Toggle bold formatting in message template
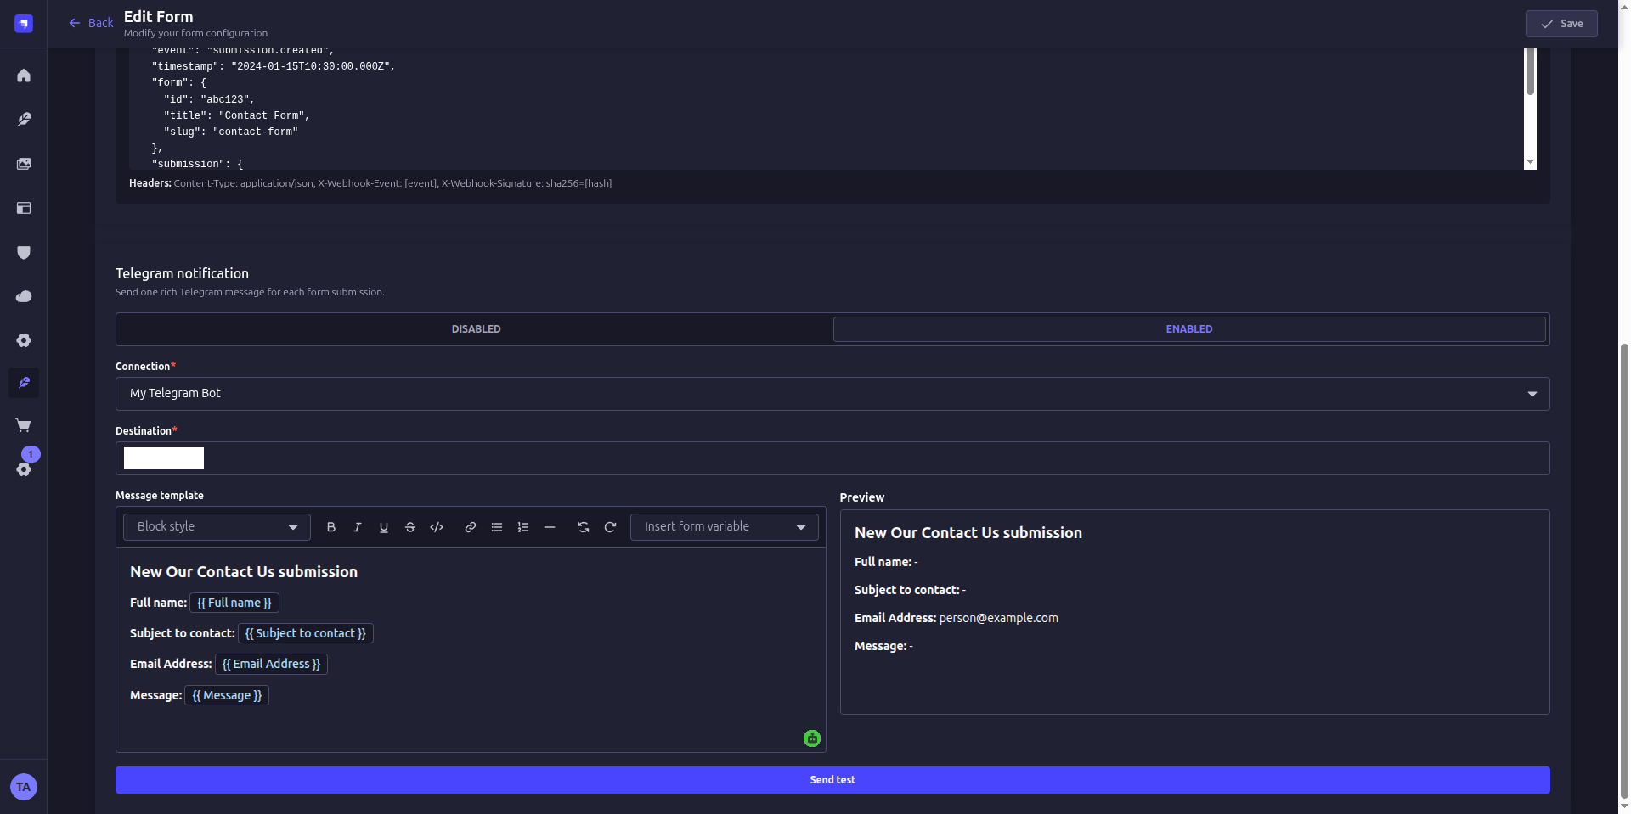Screen dimensions: 1631x814 point(331,527)
